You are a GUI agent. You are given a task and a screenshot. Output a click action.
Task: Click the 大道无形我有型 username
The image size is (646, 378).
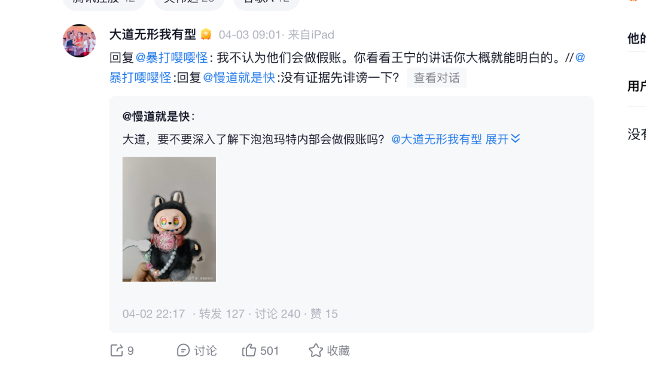point(153,35)
